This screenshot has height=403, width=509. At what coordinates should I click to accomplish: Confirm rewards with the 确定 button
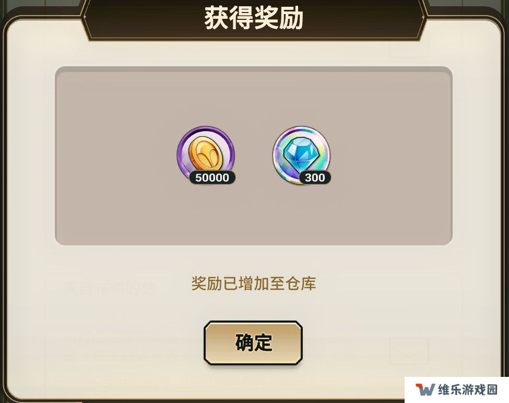(x=253, y=342)
